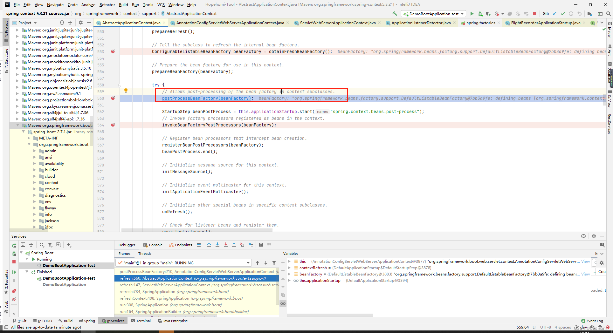Image resolution: width=613 pixels, height=333 pixels.
Task: Click the View link for beanFactory variable
Action: pos(585,274)
